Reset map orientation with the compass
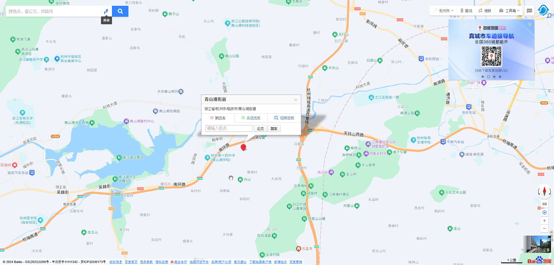This screenshot has width=554, height=265. [x=544, y=191]
